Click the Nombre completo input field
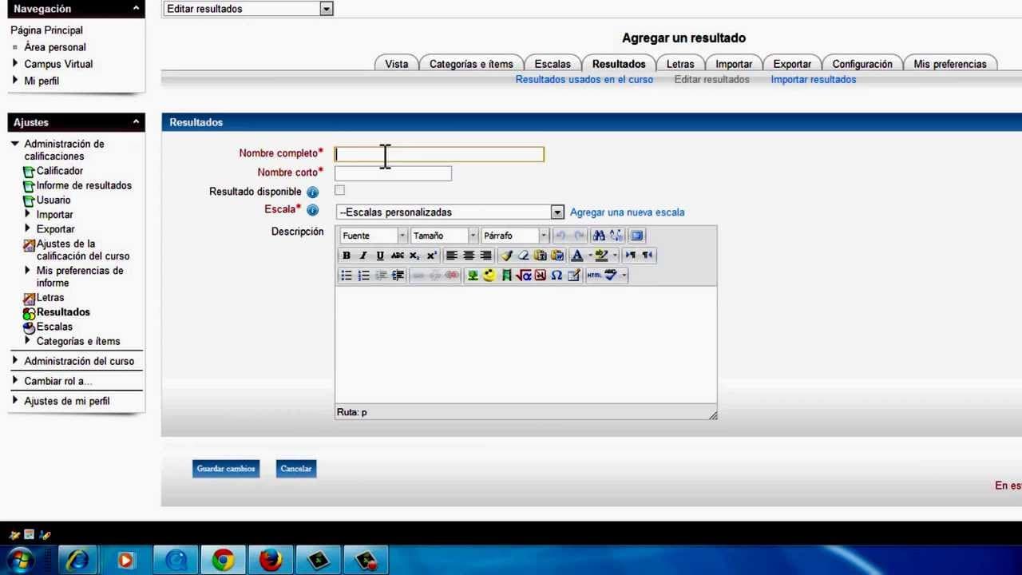The image size is (1022, 575). (x=439, y=154)
